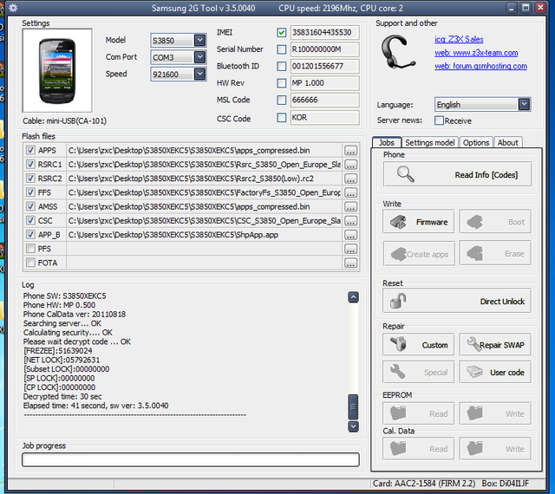
Task: Click the headset support icon
Action: tap(397, 52)
